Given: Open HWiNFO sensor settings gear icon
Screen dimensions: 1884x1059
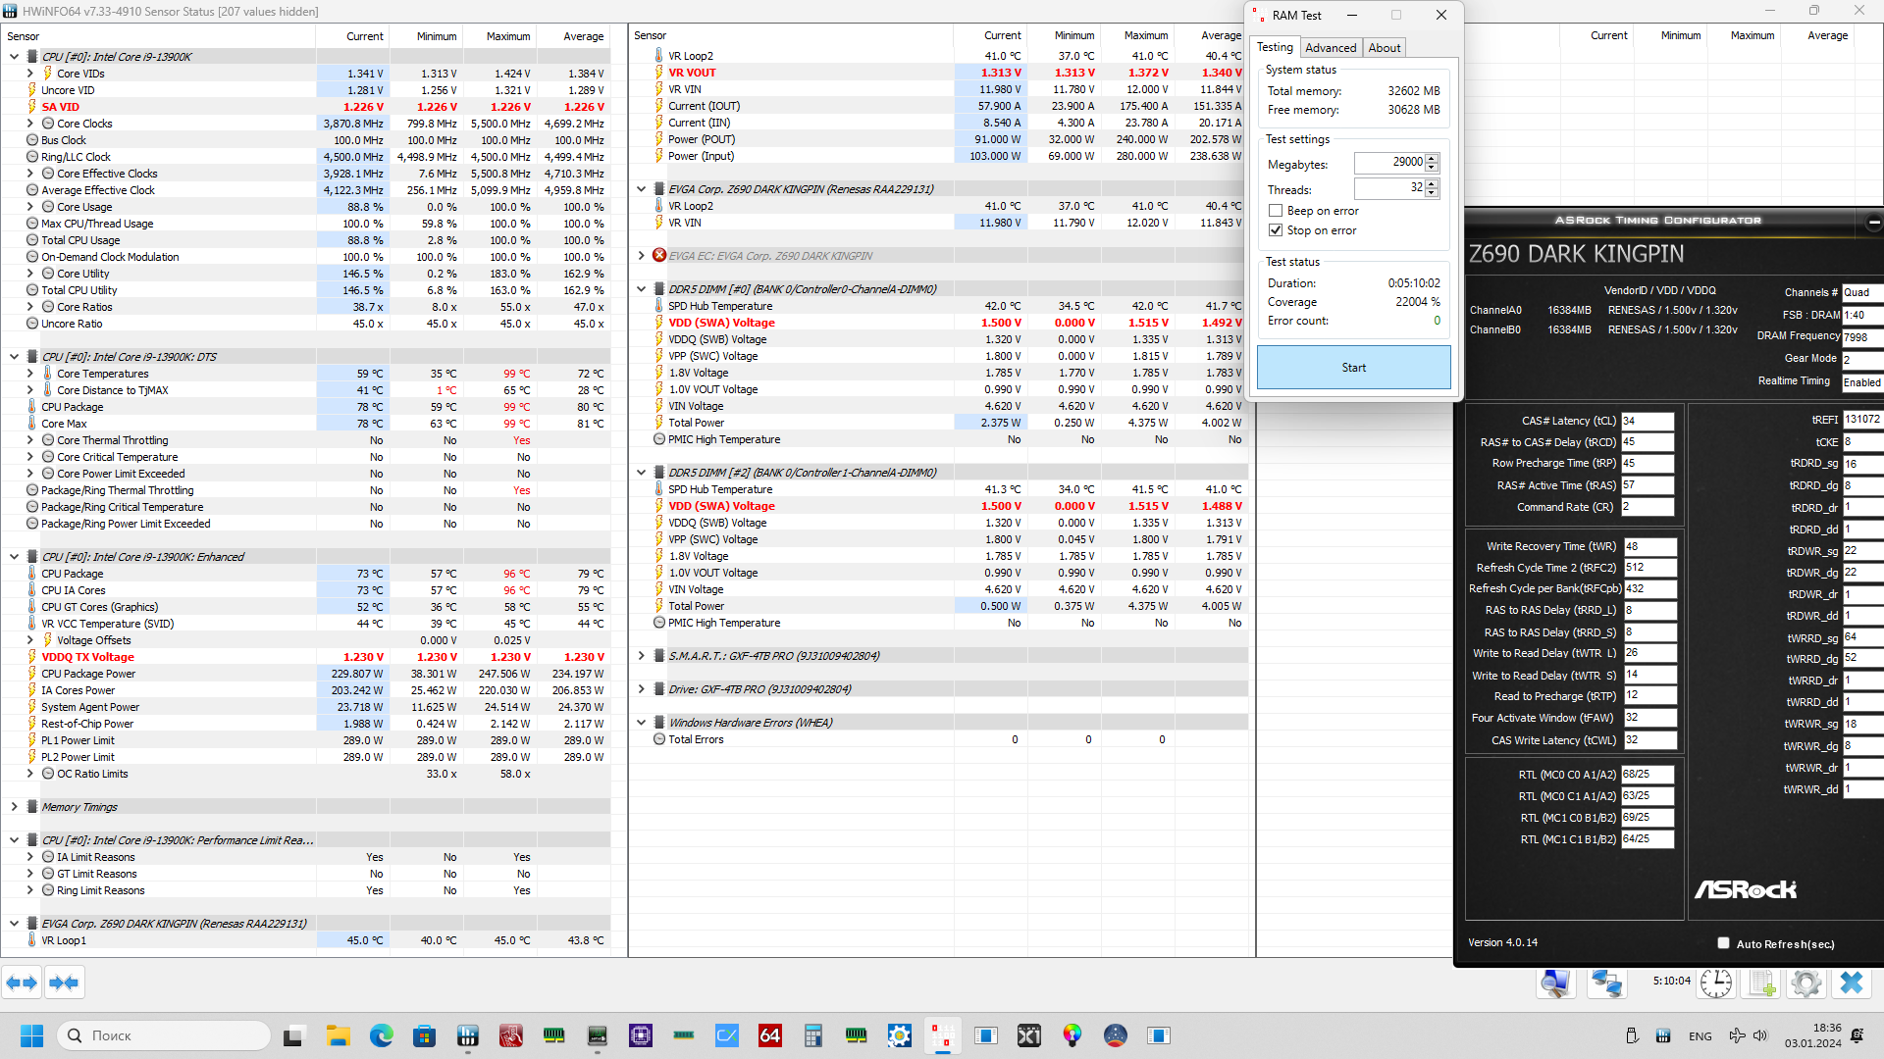Looking at the screenshot, I should 1805,983.
